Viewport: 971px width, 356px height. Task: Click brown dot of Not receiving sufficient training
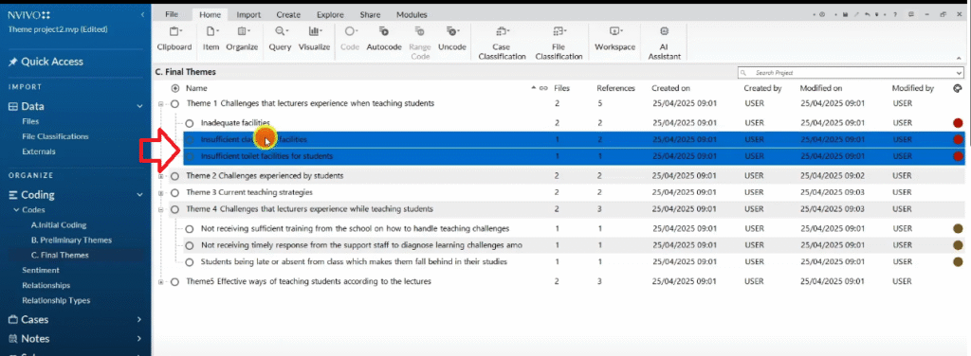(x=958, y=229)
